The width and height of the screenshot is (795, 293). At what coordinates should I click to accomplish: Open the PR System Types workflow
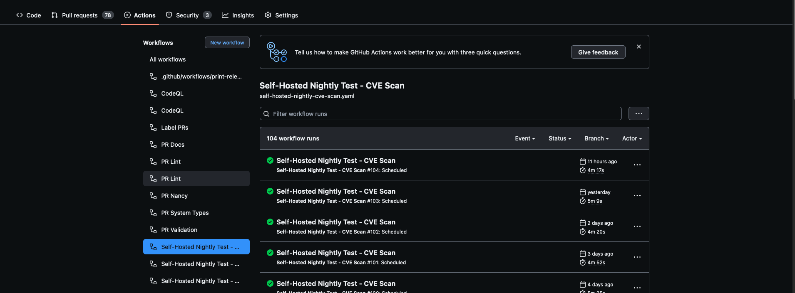pyautogui.click(x=196, y=213)
